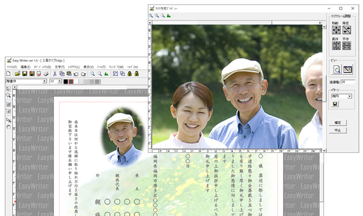This screenshot has height=216, width=363.
Task: Click the third zoom icon in mask preview window
Action: click(163, 16)
